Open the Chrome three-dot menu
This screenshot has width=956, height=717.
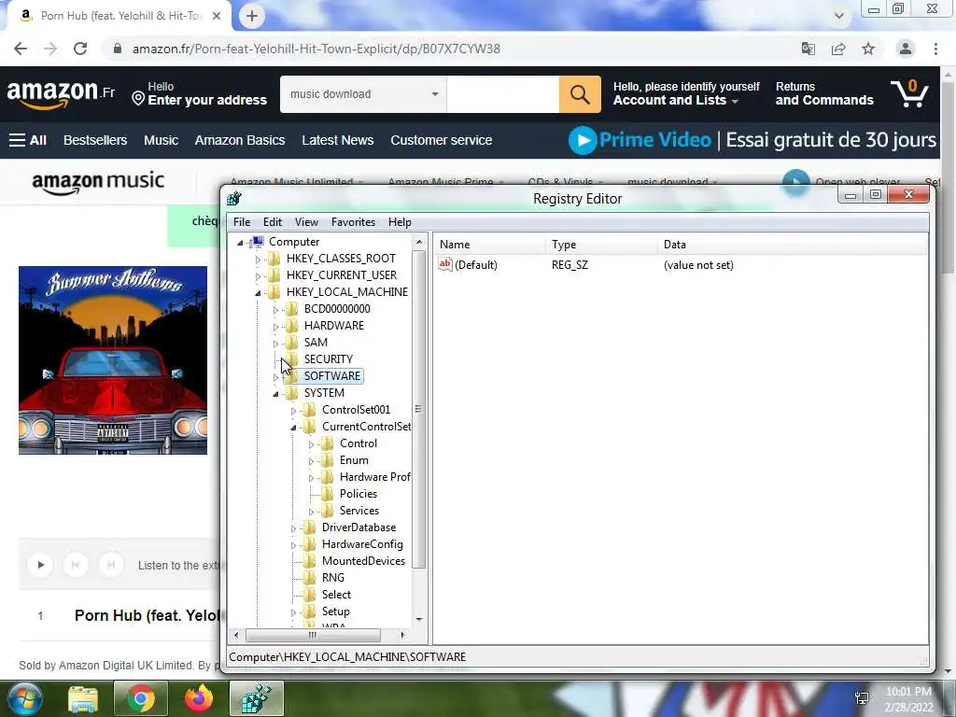(935, 49)
